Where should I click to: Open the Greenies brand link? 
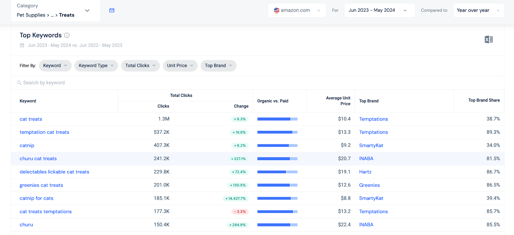click(x=369, y=185)
